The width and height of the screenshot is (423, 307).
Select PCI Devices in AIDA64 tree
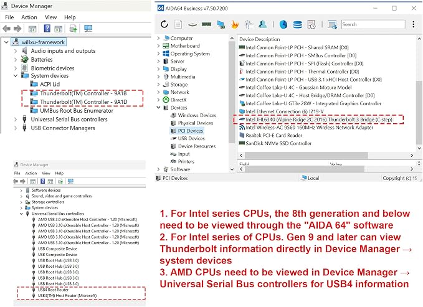pyautogui.click(x=191, y=131)
